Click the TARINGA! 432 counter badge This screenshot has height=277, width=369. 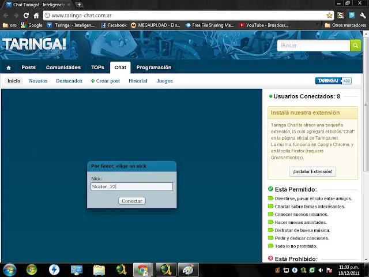pos(333,81)
